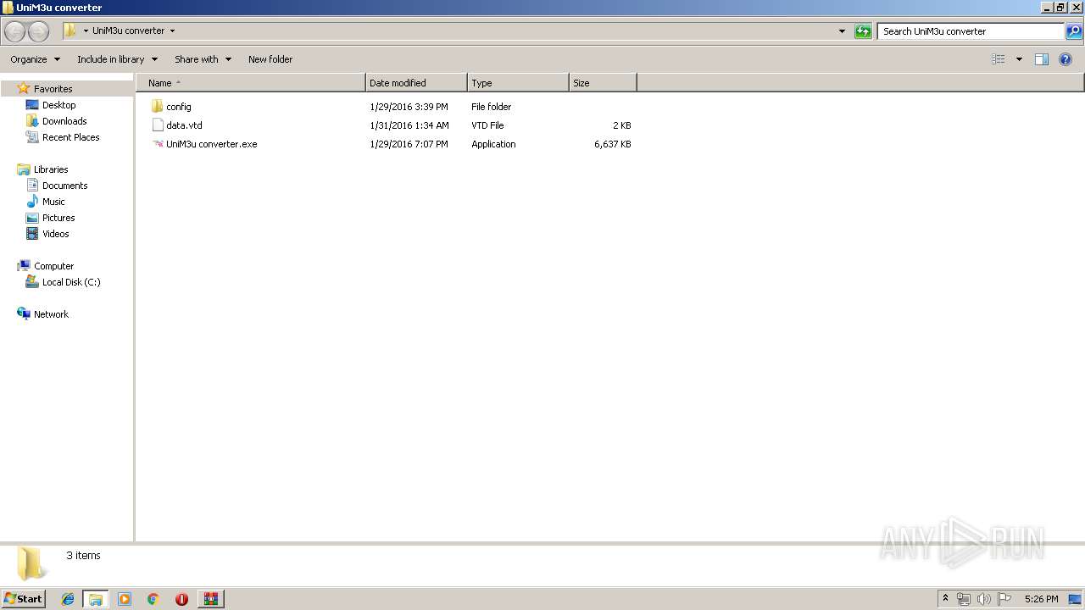Click the volume speaker tray icon

click(x=984, y=599)
